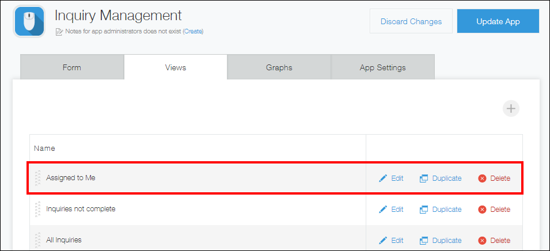Click the pencil Edit icon for Assigned to Me
This screenshot has height=251, width=550.
[383, 178]
